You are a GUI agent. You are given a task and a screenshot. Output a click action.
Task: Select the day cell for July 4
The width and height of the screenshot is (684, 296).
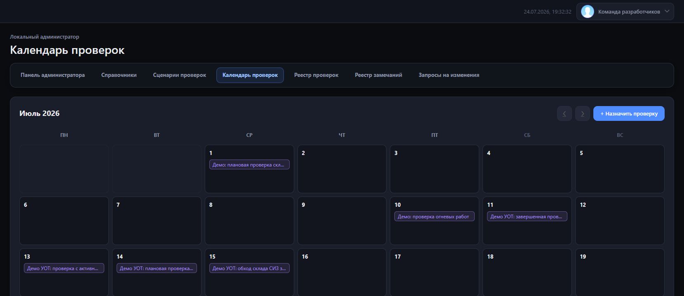(x=527, y=169)
